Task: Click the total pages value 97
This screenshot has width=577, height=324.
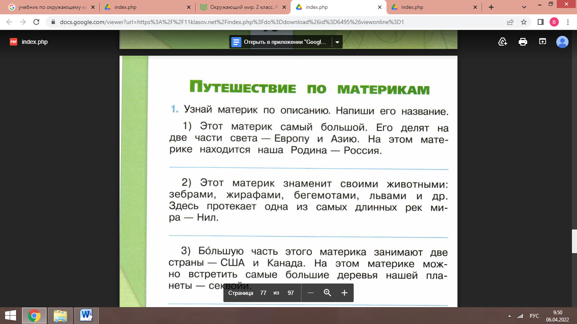Action: pos(291,293)
